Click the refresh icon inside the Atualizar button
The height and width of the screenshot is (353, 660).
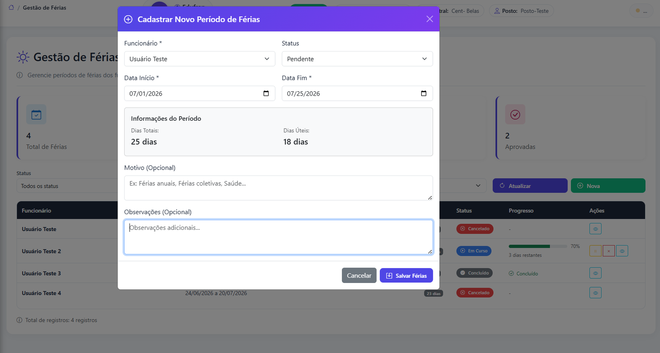click(502, 186)
